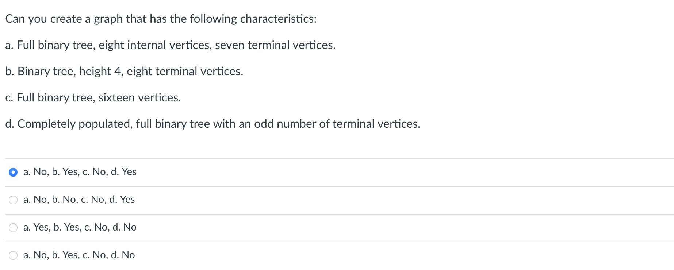The height and width of the screenshot is (270, 674).
Task: Click answer text 'a. No, b. Yes, c. No, d. No'
Action: (79, 255)
